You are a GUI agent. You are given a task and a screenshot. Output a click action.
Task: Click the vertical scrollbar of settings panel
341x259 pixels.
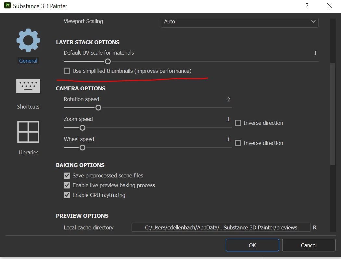click(x=333, y=114)
